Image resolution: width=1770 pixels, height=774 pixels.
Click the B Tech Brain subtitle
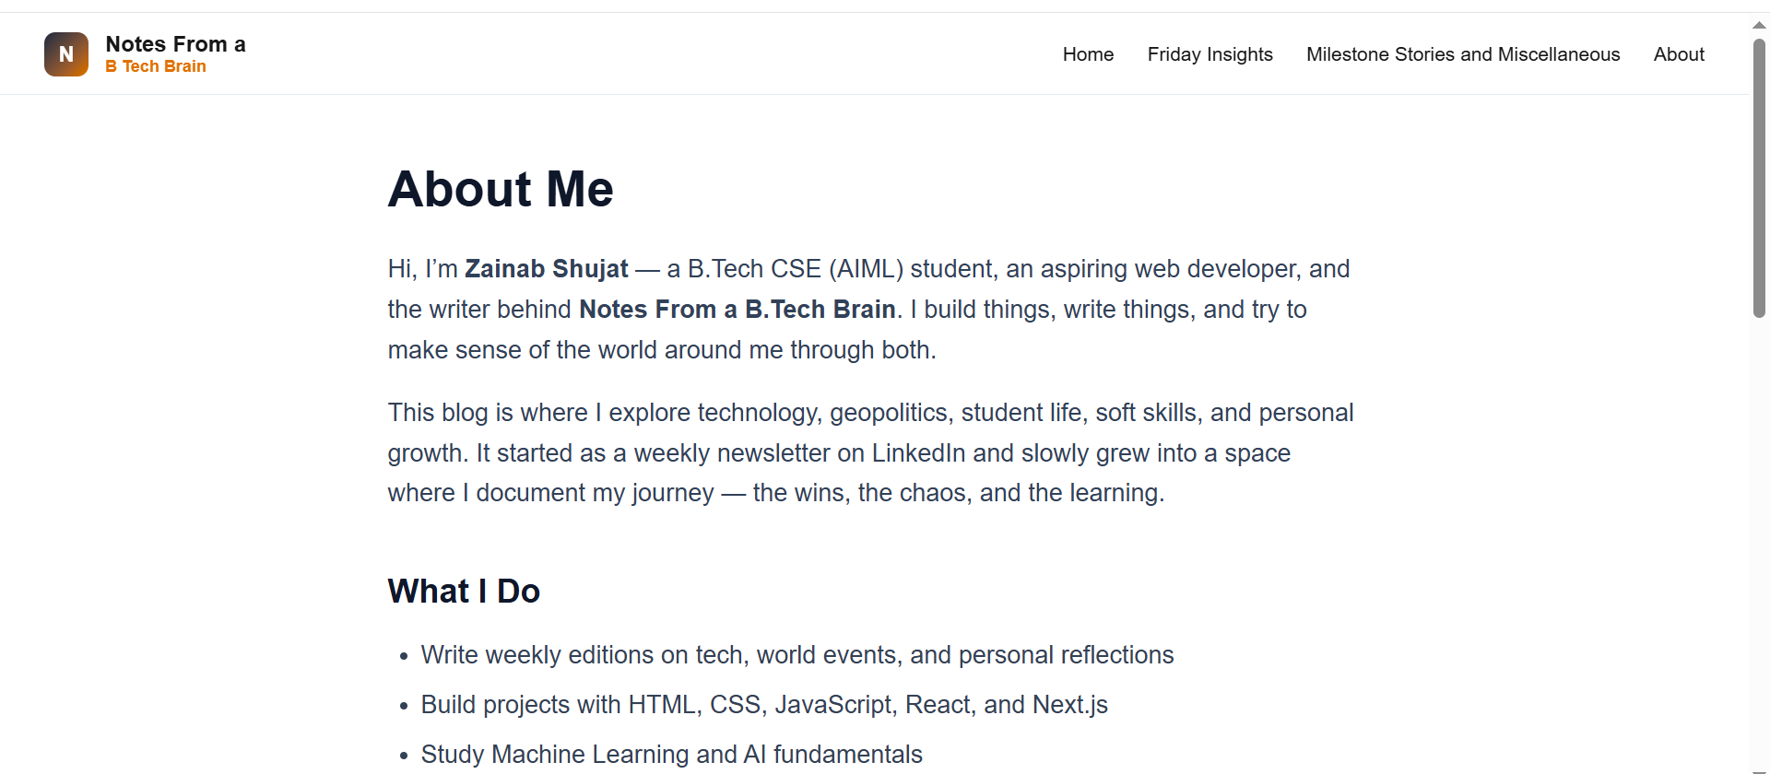(x=155, y=66)
